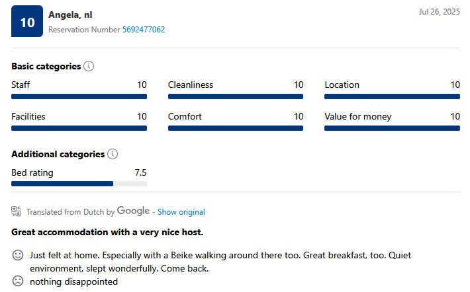Click the Cleanliness rating bar
The height and width of the screenshot is (292, 470).
pos(236,96)
